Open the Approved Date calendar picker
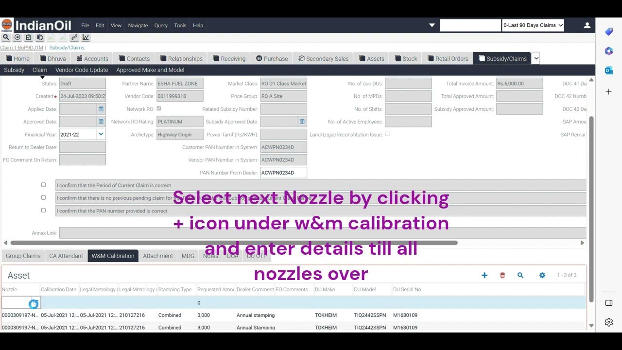Viewport: 622px width, 350px height. (x=101, y=122)
